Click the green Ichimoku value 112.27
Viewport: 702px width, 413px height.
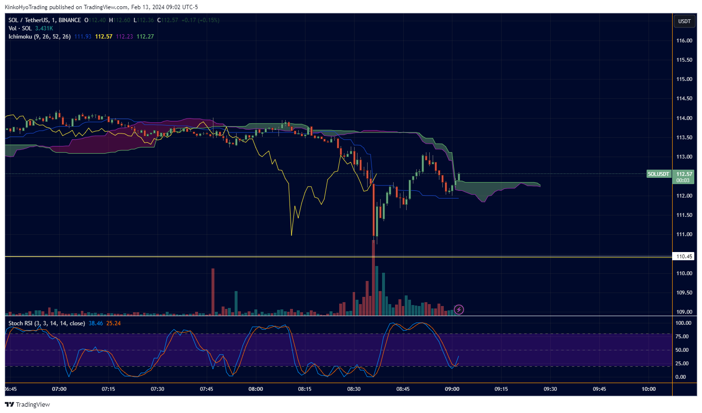pos(145,37)
